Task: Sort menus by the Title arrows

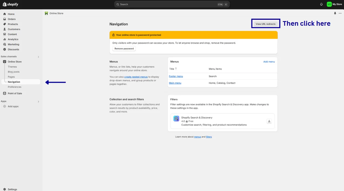Action: coord(176,69)
